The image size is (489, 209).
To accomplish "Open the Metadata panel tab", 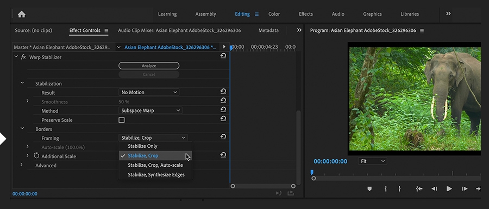I will pos(268,30).
